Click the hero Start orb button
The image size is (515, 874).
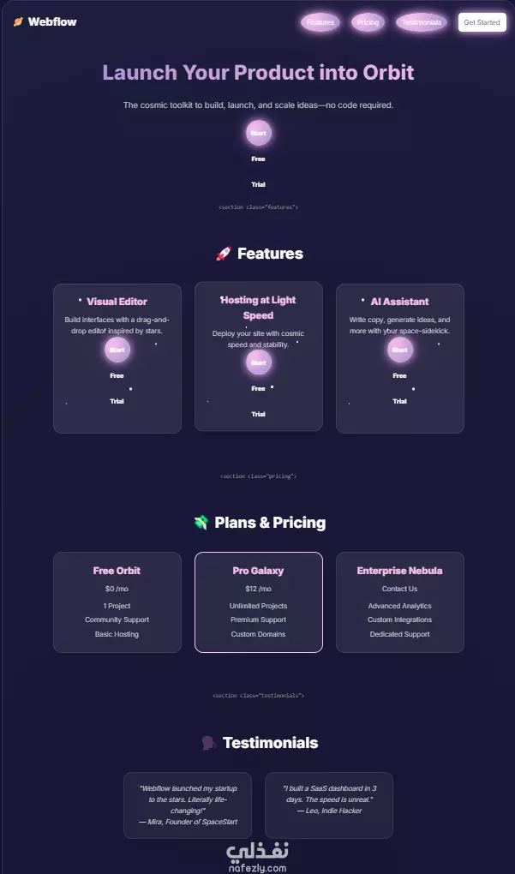pyautogui.click(x=259, y=133)
